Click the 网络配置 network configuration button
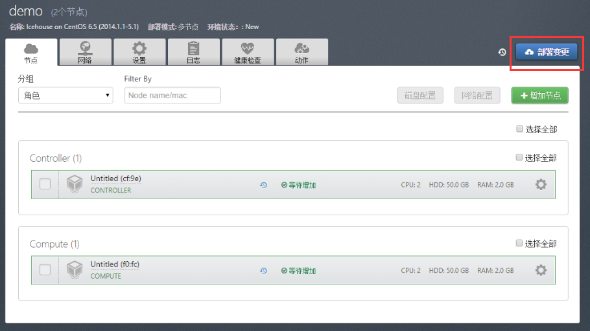 pos(477,95)
